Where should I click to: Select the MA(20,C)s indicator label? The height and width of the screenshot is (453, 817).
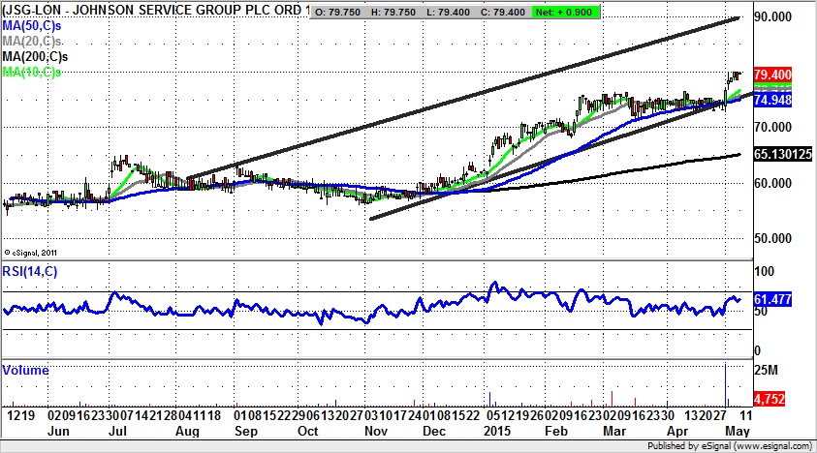(x=31, y=43)
